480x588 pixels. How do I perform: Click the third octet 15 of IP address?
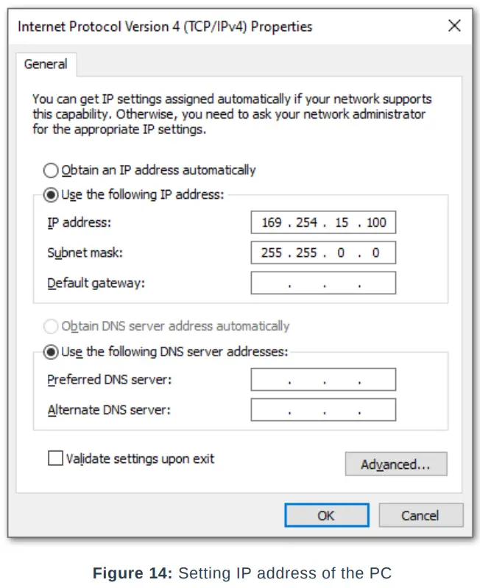click(342, 222)
